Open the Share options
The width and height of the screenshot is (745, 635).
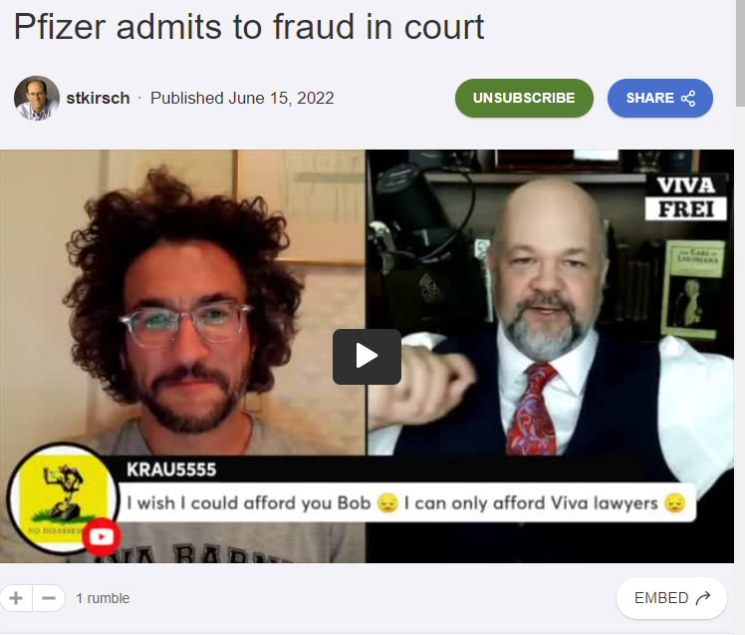[x=660, y=98]
